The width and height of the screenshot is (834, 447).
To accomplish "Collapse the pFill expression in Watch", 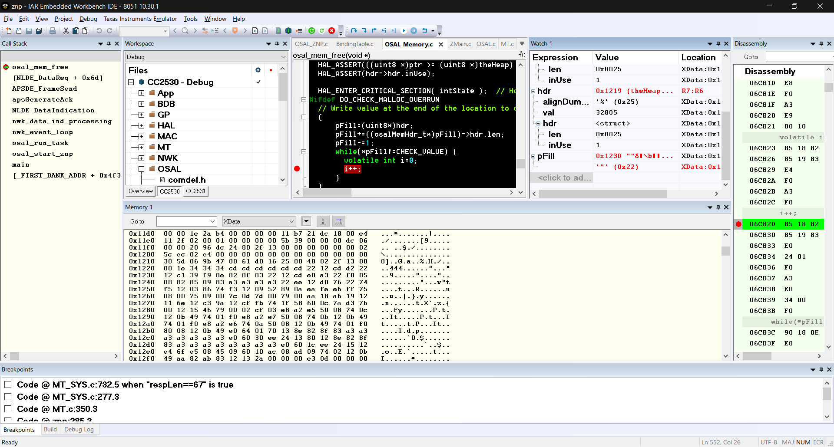I will (x=533, y=156).
